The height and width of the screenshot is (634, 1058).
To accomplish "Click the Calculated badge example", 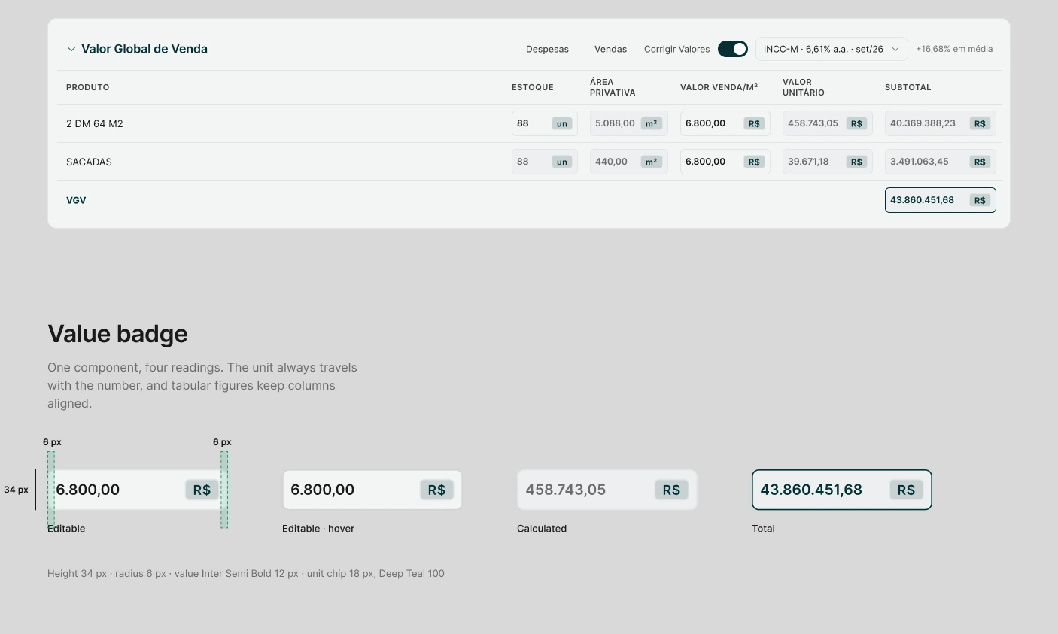I will (607, 490).
